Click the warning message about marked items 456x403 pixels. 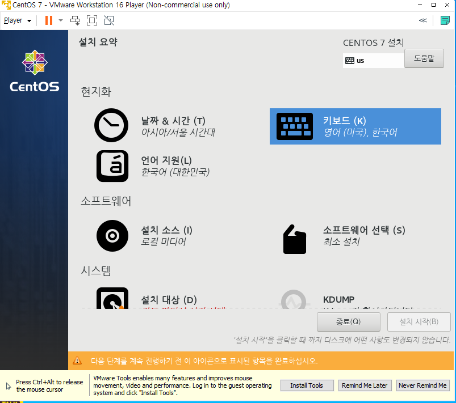coord(204,361)
